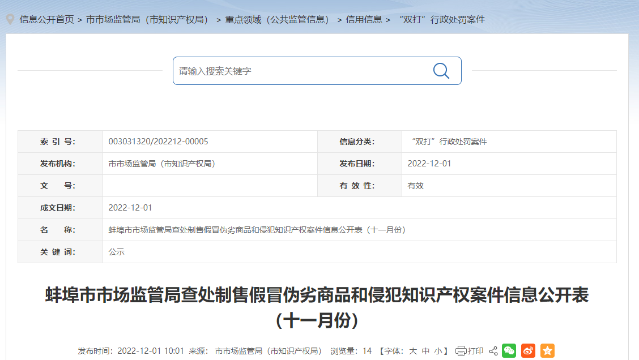Viewport: 639px width, 360px height.
Task: Open 重点领域（公共监管信息） breadcrumb
Action: [x=277, y=19]
